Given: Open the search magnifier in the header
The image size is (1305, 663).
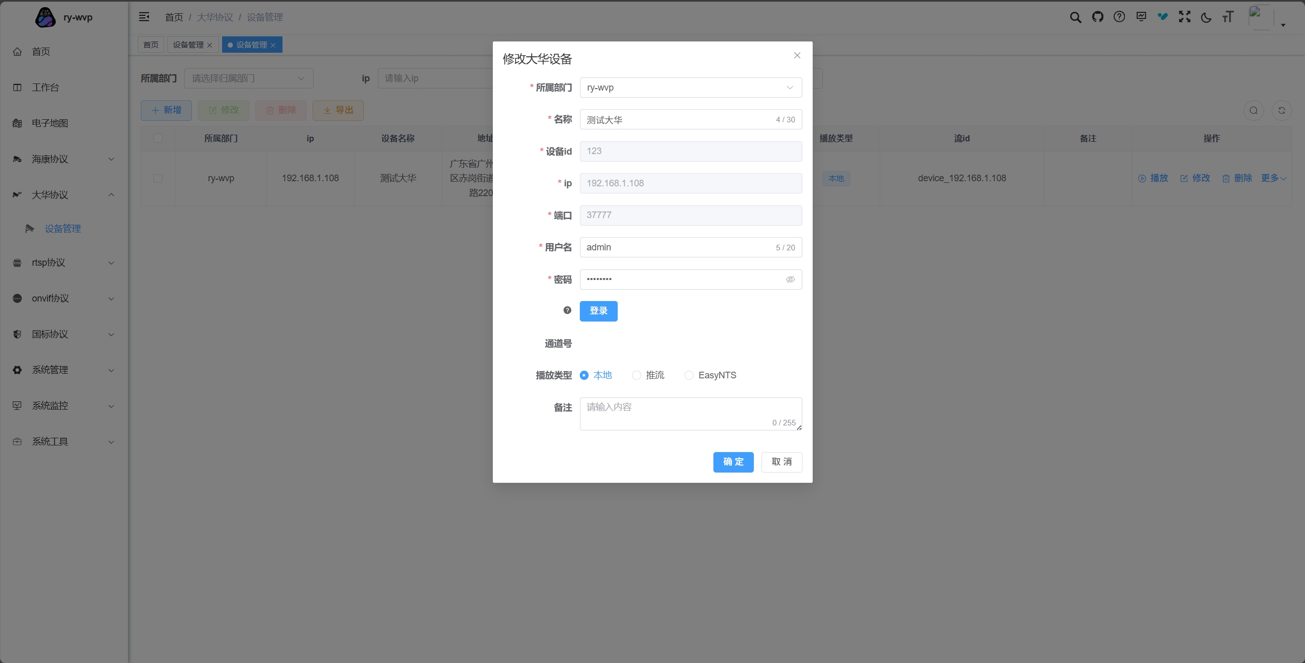Looking at the screenshot, I should pyautogui.click(x=1075, y=17).
